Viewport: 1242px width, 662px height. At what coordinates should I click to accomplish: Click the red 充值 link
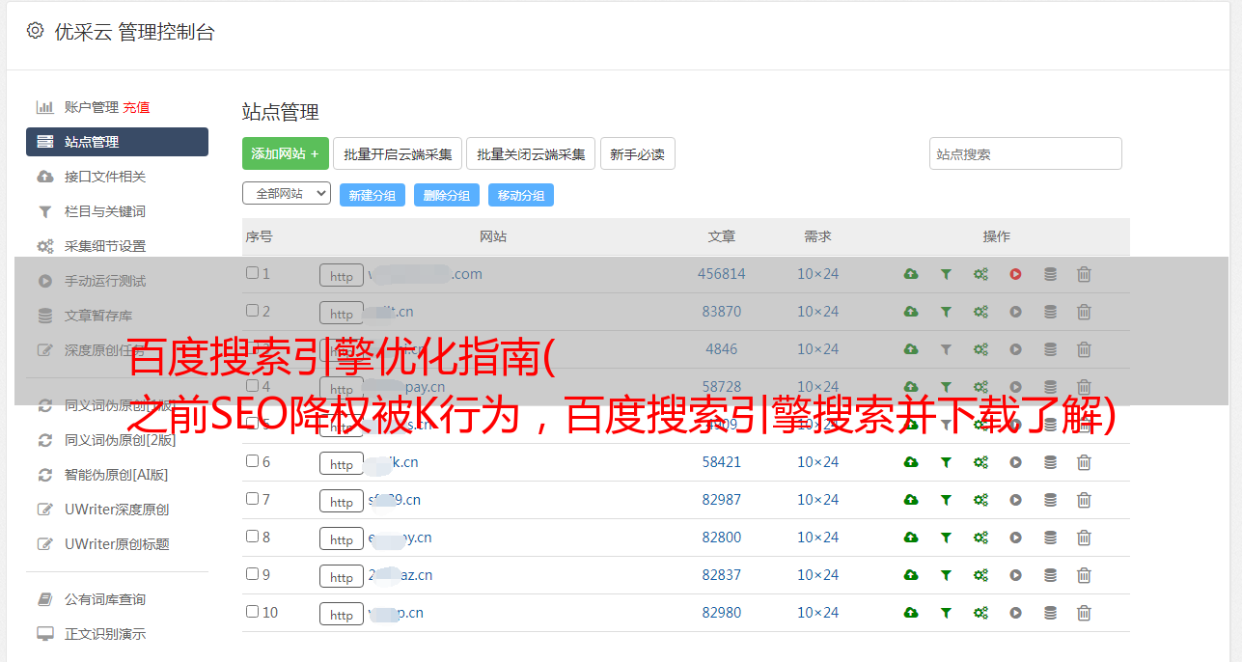tap(136, 107)
